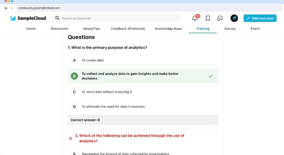Open the Event tab

pos(255,29)
